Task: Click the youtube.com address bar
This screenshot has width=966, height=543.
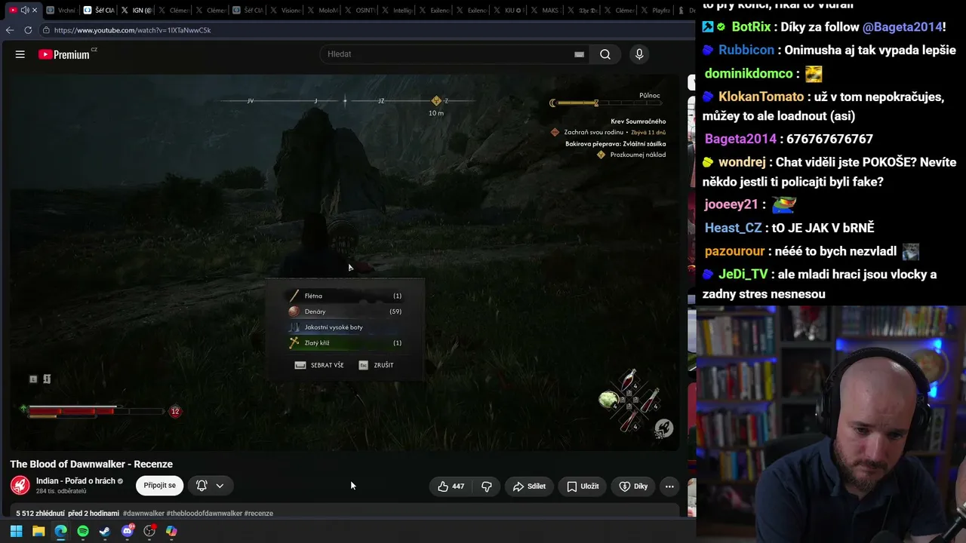Action: [x=366, y=30]
